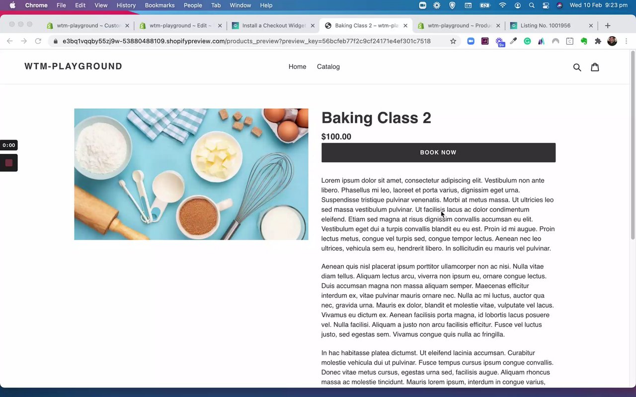This screenshot has height=397, width=636.
Task: Open the Siri icon in menu bar
Action: tap(560, 5)
